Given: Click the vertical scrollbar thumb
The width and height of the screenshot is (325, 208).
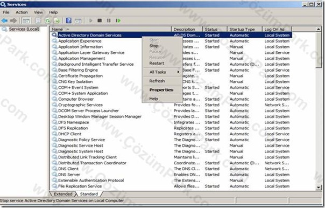Looking at the screenshot, I should click(x=319, y=50).
